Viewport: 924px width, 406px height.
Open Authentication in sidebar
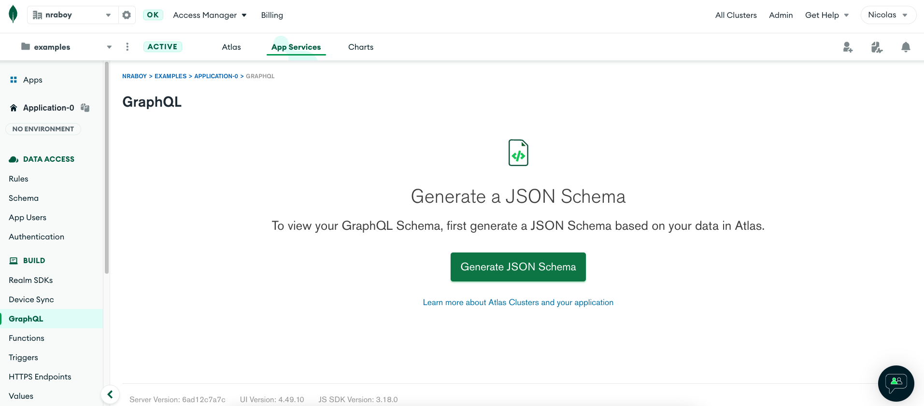click(36, 237)
